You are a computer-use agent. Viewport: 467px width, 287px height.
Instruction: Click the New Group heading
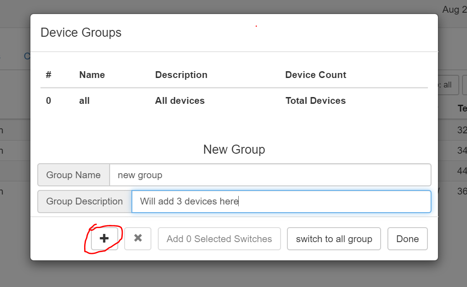click(x=234, y=150)
